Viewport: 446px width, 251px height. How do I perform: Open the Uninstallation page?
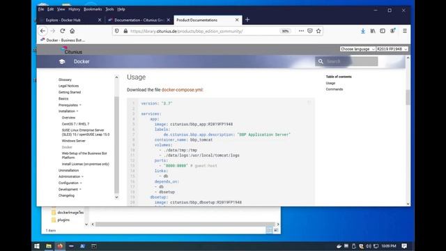68,170
